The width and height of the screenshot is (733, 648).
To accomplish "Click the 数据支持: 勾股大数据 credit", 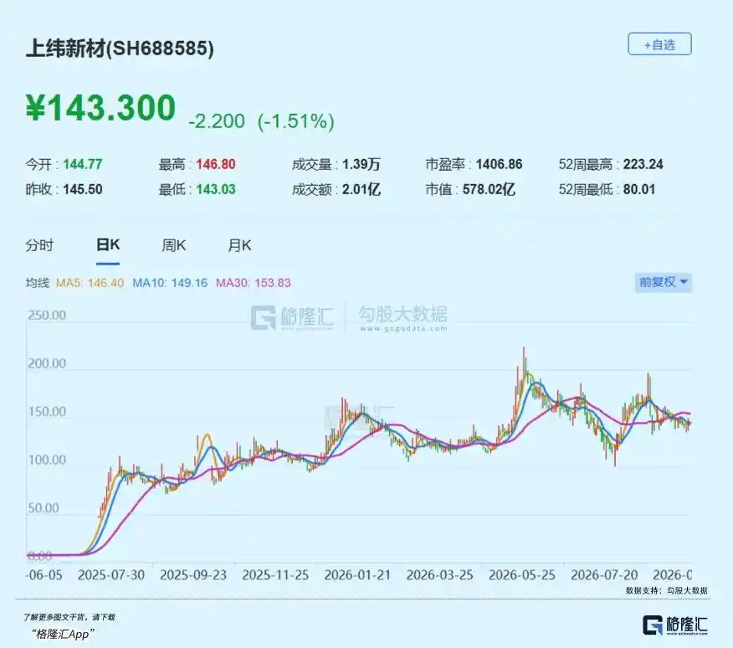I will pyautogui.click(x=666, y=591).
